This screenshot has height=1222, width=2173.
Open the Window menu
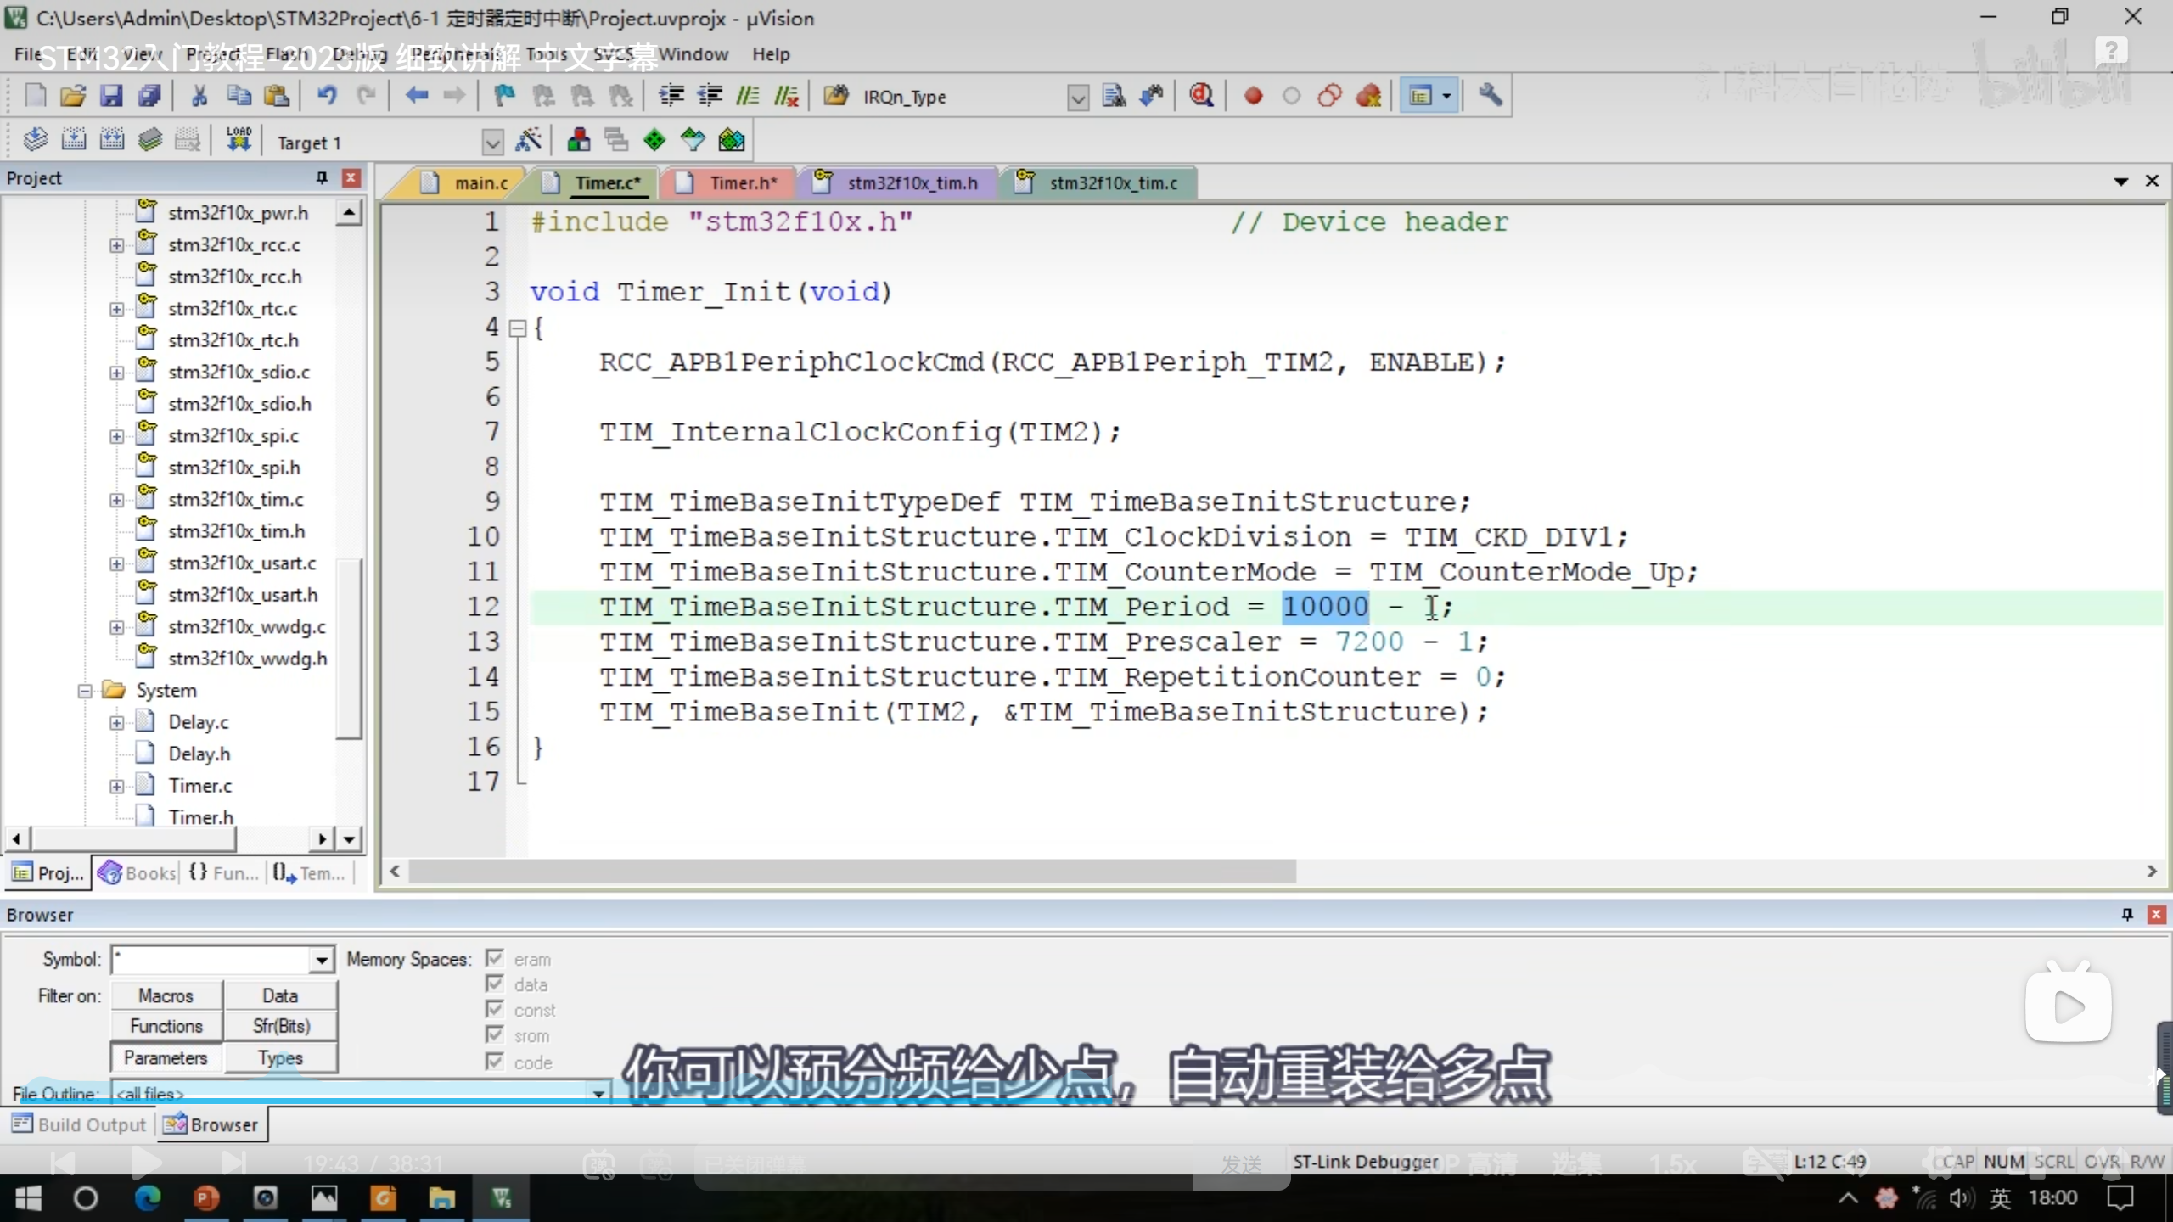pos(693,54)
